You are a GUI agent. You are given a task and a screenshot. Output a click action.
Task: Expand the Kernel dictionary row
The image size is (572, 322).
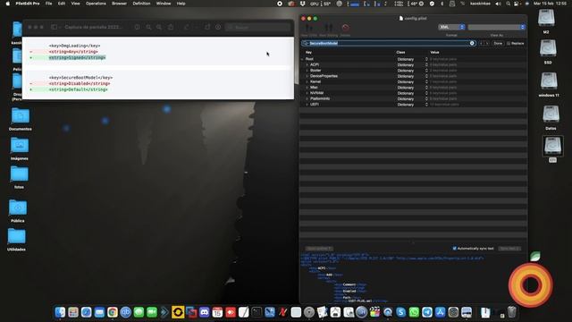coord(307,81)
